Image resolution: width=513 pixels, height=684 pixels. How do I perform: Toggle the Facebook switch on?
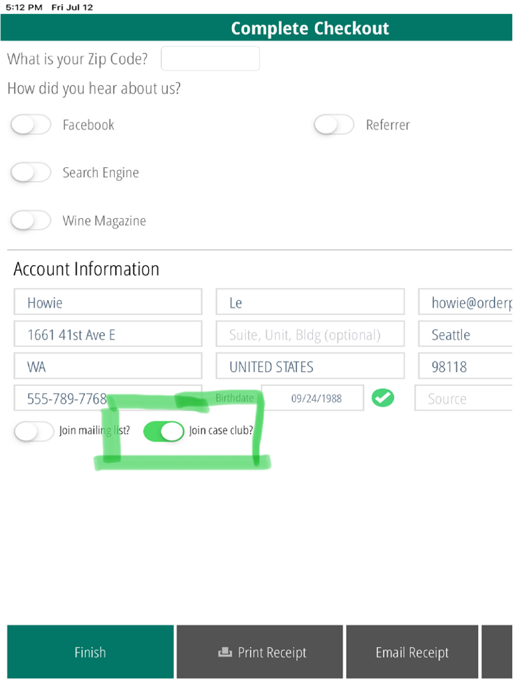[31, 124]
